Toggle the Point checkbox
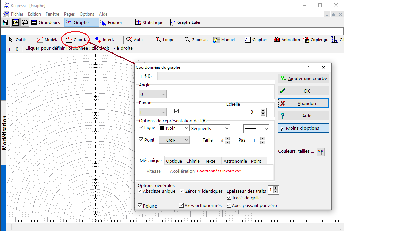The height and width of the screenshot is (231, 399). coord(141,140)
